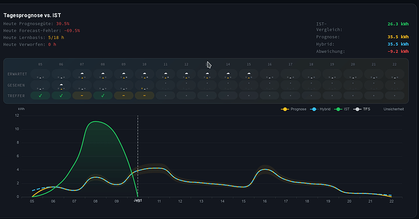Click the IST curve peak near hour 08

pyautogui.click(x=95, y=122)
